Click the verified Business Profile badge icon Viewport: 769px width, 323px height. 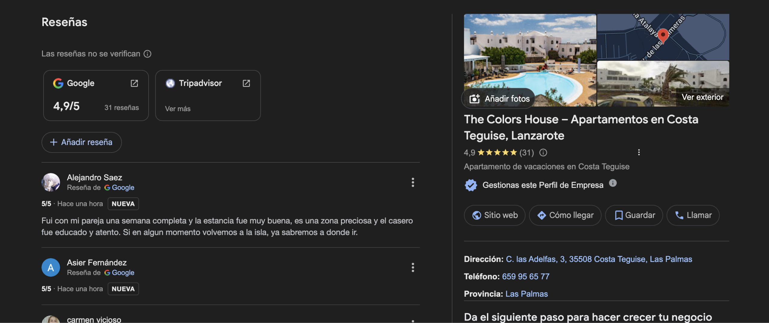click(471, 185)
